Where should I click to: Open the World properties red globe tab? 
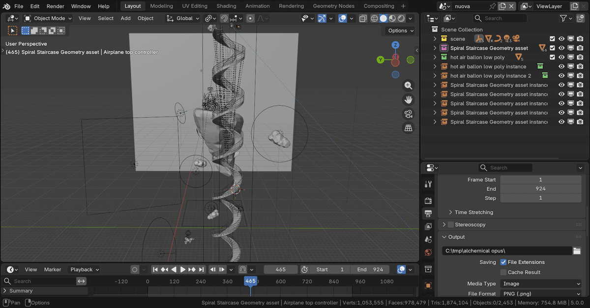point(428,252)
